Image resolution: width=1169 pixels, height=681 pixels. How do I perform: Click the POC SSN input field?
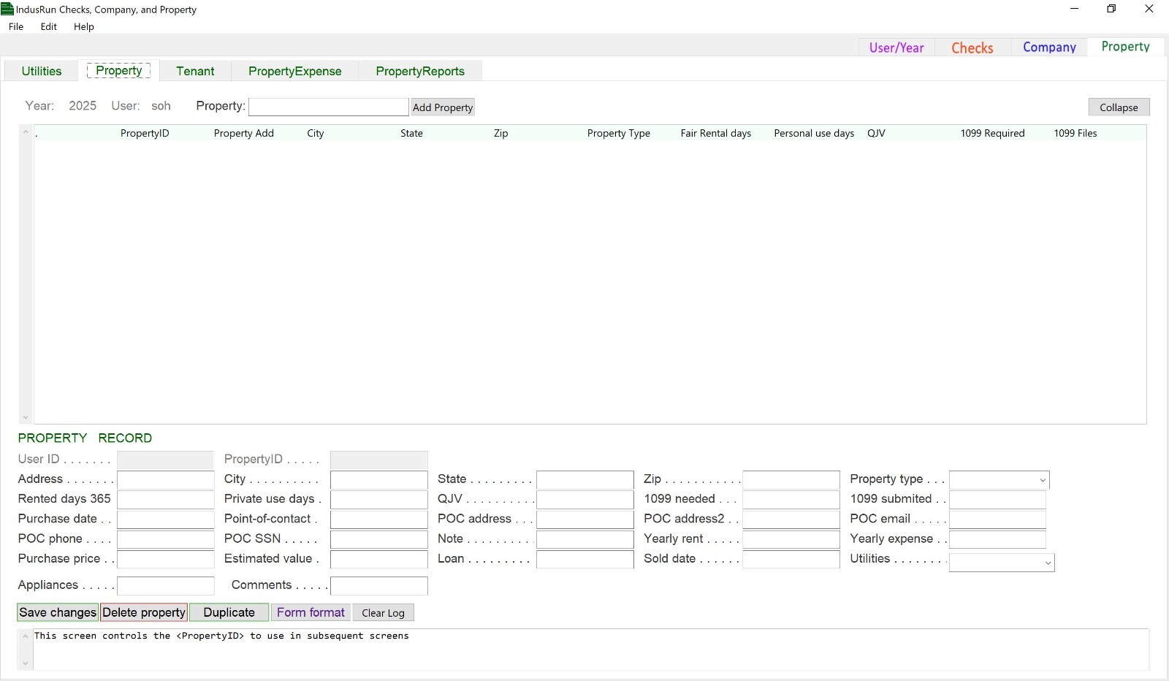pyautogui.click(x=379, y=539)
